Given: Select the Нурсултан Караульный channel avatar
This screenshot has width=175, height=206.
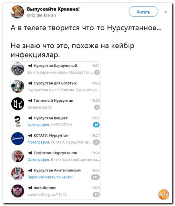Looking at the screenshot, I should 18,69.
